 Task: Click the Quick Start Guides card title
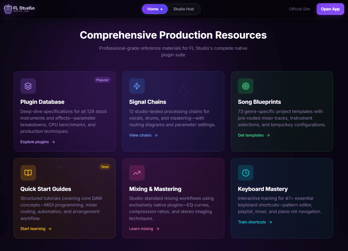point(46,189)
